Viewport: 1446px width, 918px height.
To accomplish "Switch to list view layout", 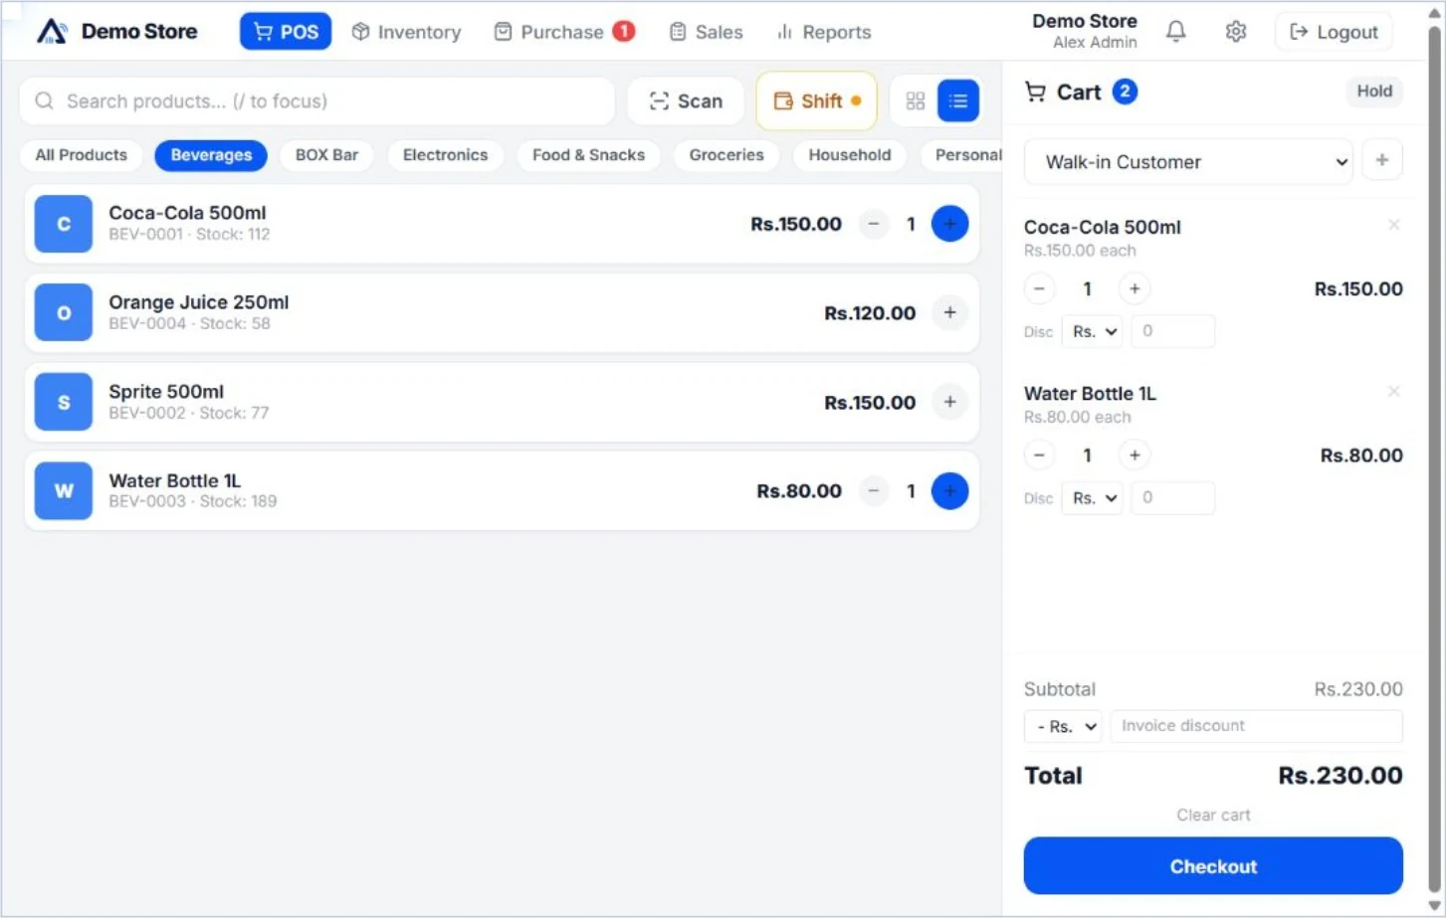I will [958, 100].
